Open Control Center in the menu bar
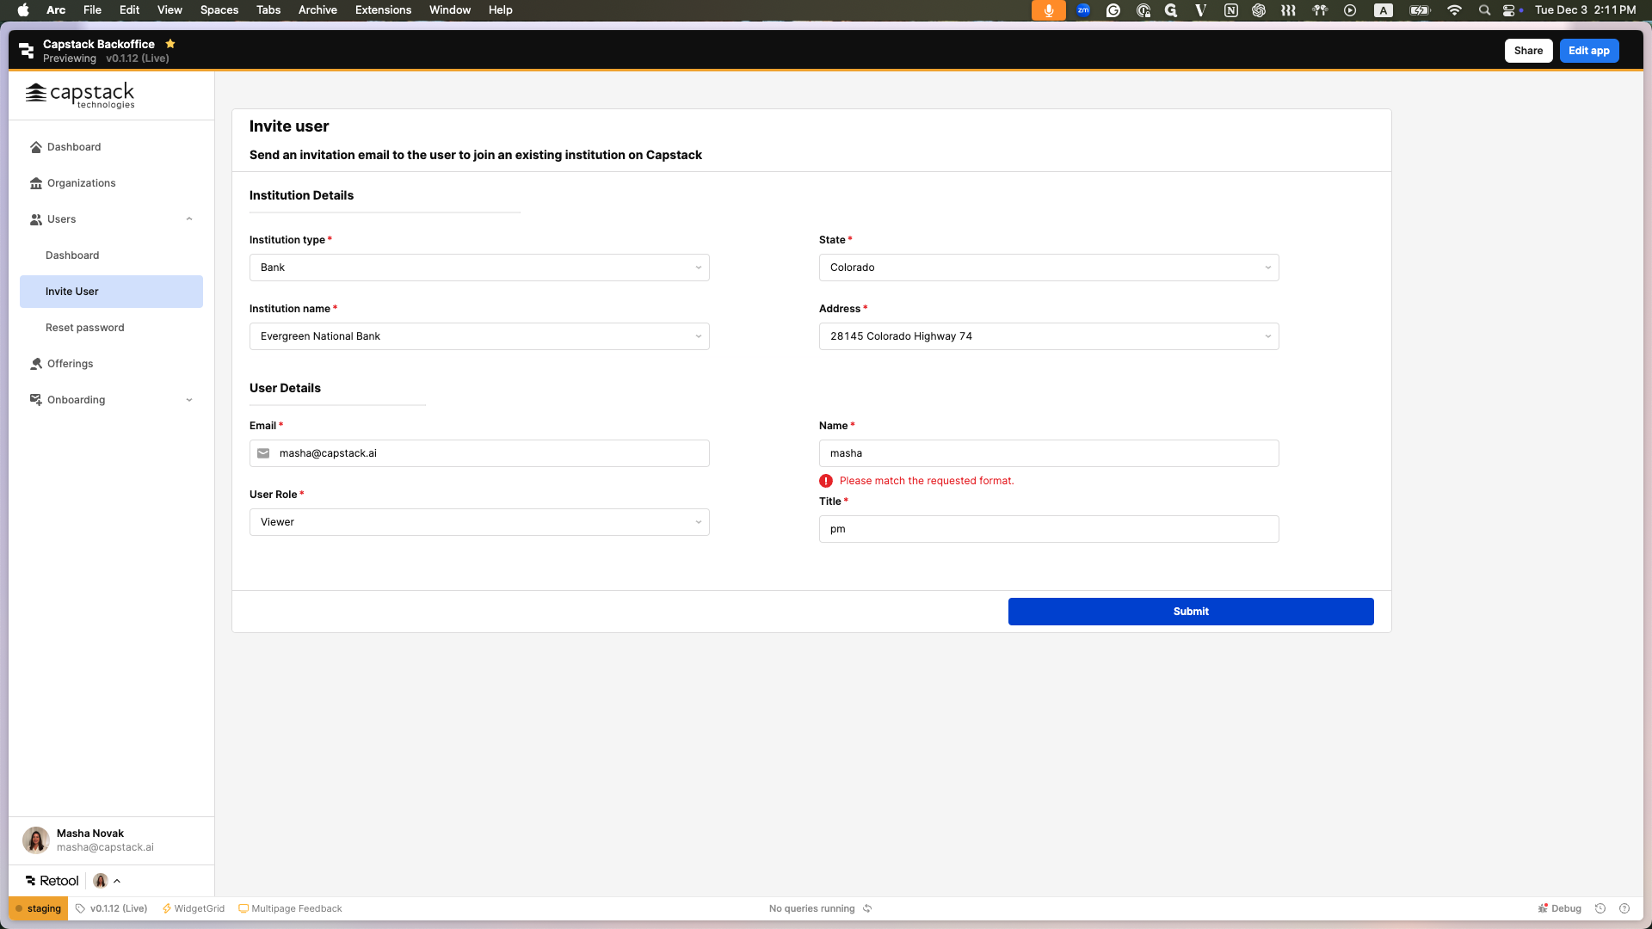This screenshot has width=1652, height=929. [1509, 10]
